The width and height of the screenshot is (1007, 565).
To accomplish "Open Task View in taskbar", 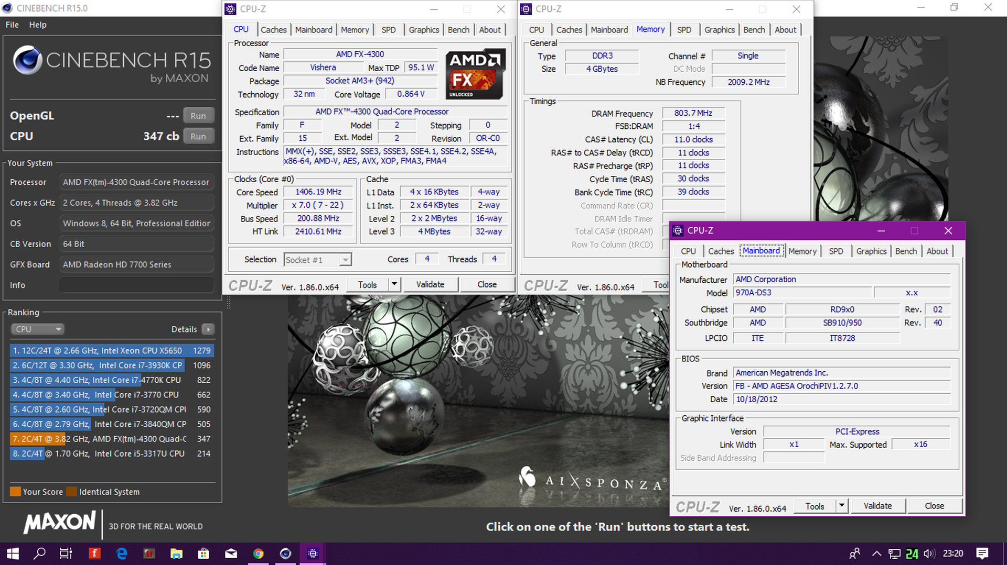I will click(66, 553).
